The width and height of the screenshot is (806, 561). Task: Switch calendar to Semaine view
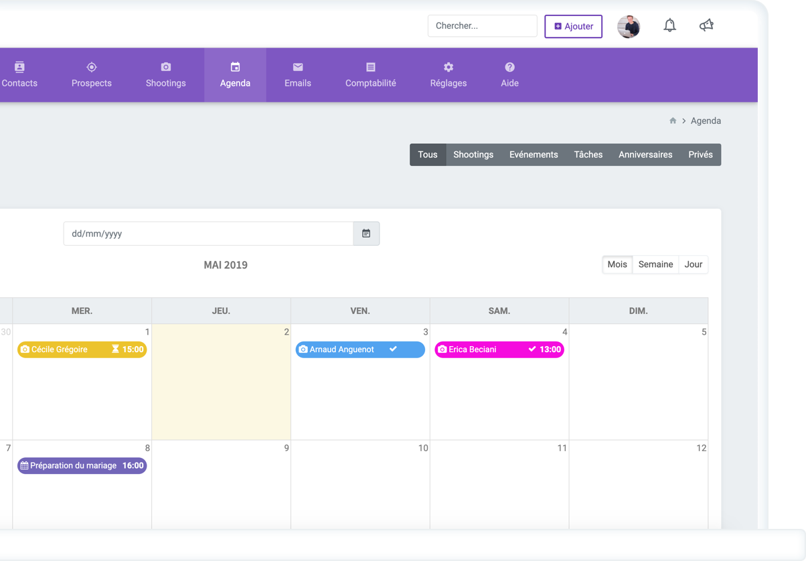pyautogui.click(x=655, y=264)
